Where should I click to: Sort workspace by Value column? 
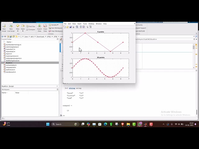[x=17, y=93]
